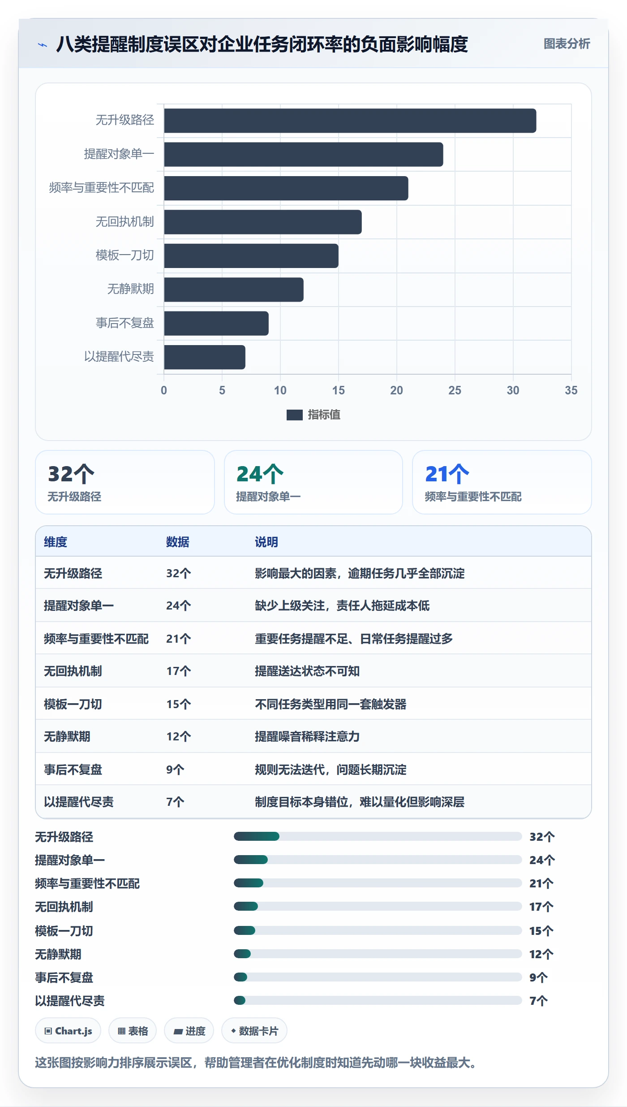Viewport: 627px width, 1107px height.
Task: Click the diamond icon in 数据卡片 chip
Action: pyautogui.click(x=233, y=1031)
